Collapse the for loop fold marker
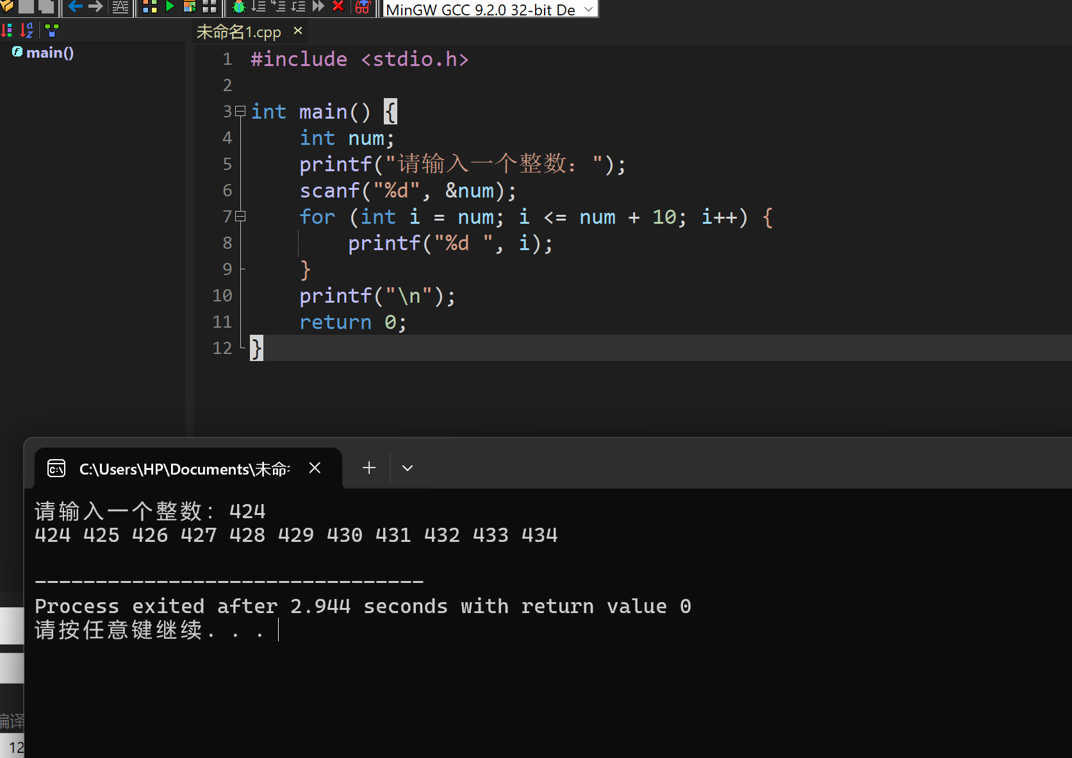This screenshot has width=1072, height=758. (x=240, y=217)
